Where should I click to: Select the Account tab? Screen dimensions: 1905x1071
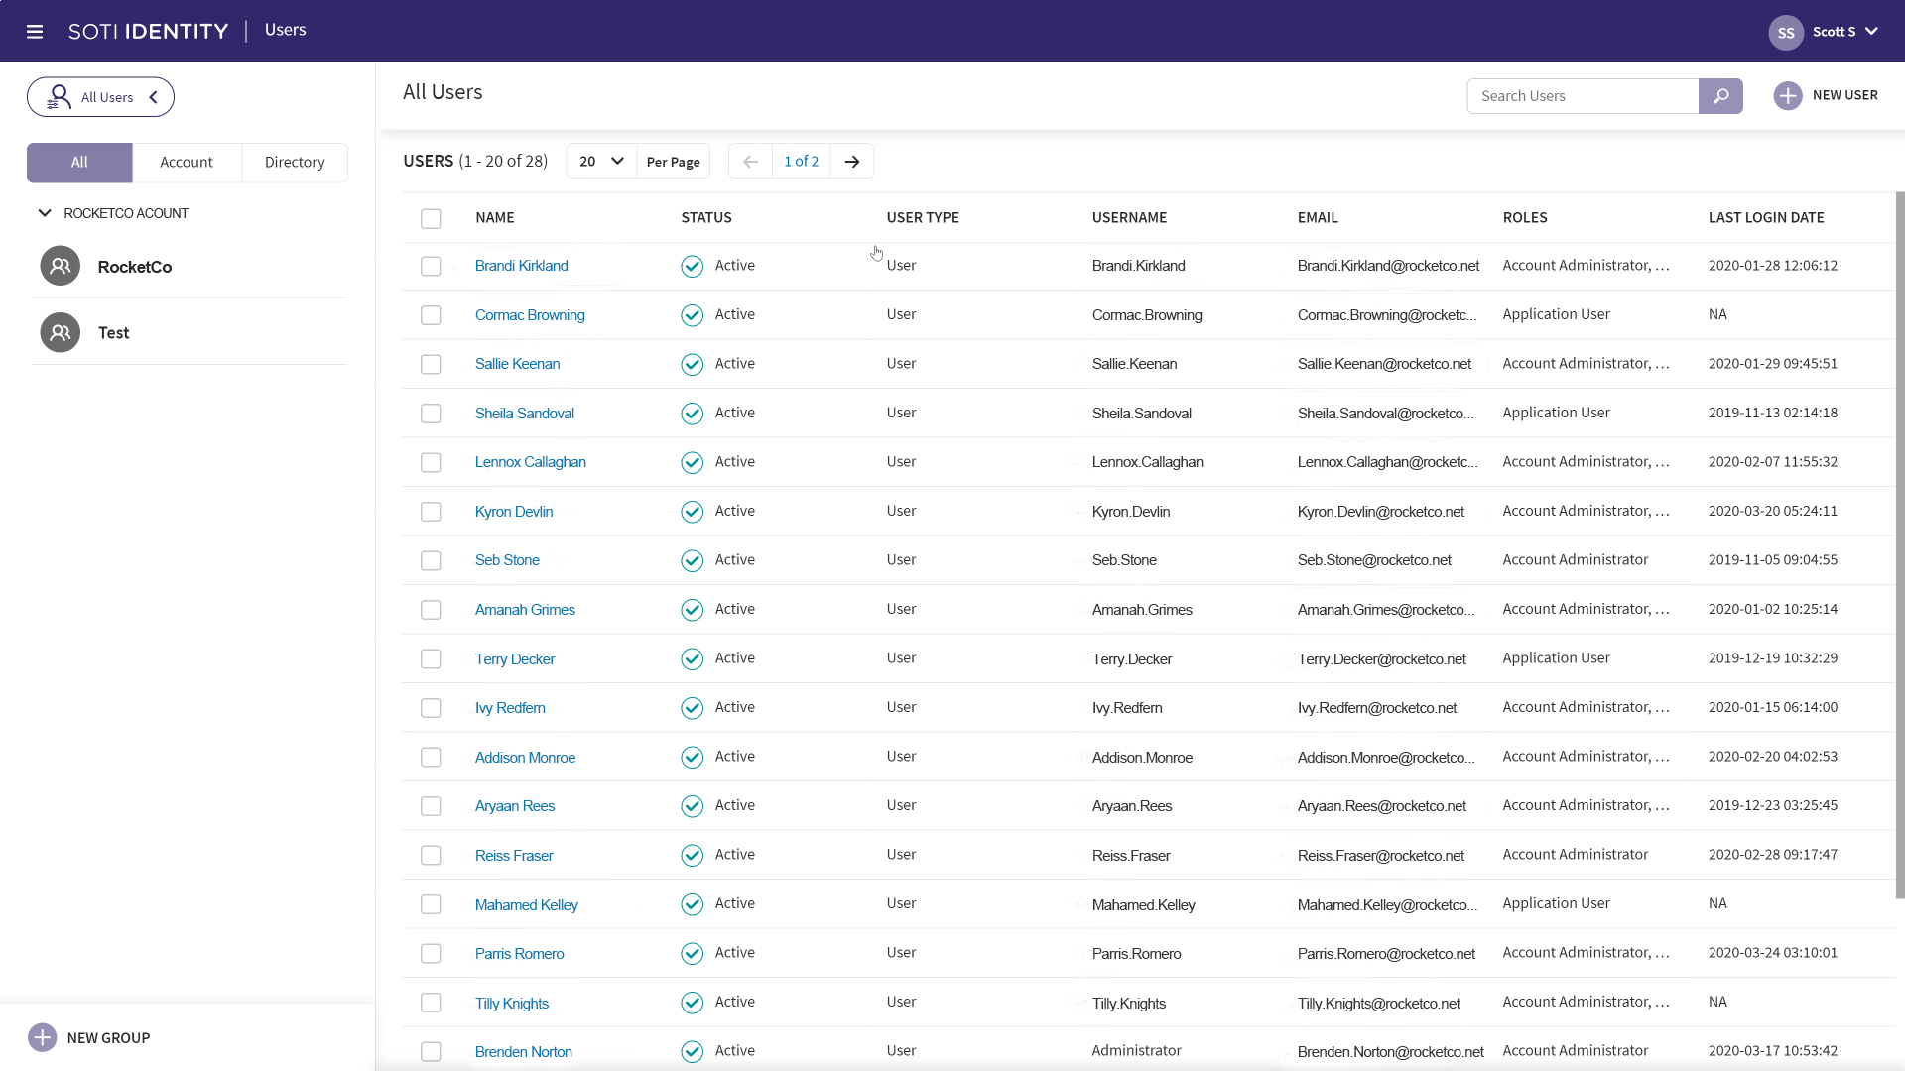click(x=188, y=161)
